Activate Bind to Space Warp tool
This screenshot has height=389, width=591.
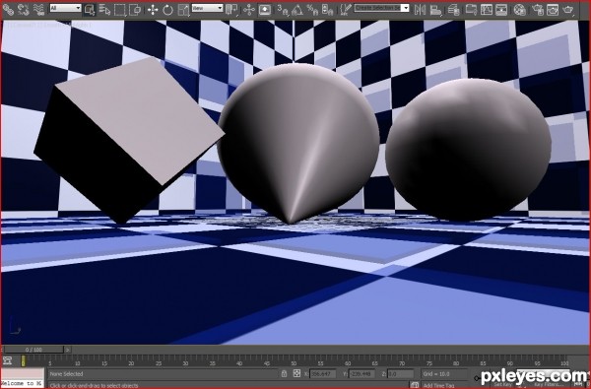(38, 10)
